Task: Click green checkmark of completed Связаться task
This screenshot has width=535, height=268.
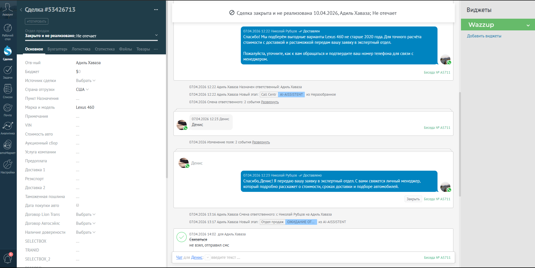Action: tap(182, 237)
